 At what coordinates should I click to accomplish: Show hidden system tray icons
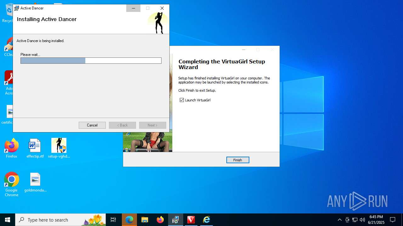click(x=339, y=220)
